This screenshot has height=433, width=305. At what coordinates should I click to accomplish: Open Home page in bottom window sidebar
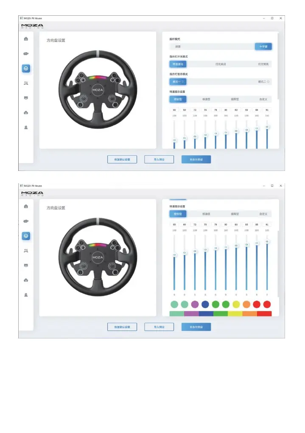26,206
